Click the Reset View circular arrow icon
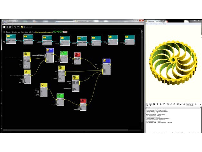The height and width of the screenshot is (152, 202). tap(164, 104)
